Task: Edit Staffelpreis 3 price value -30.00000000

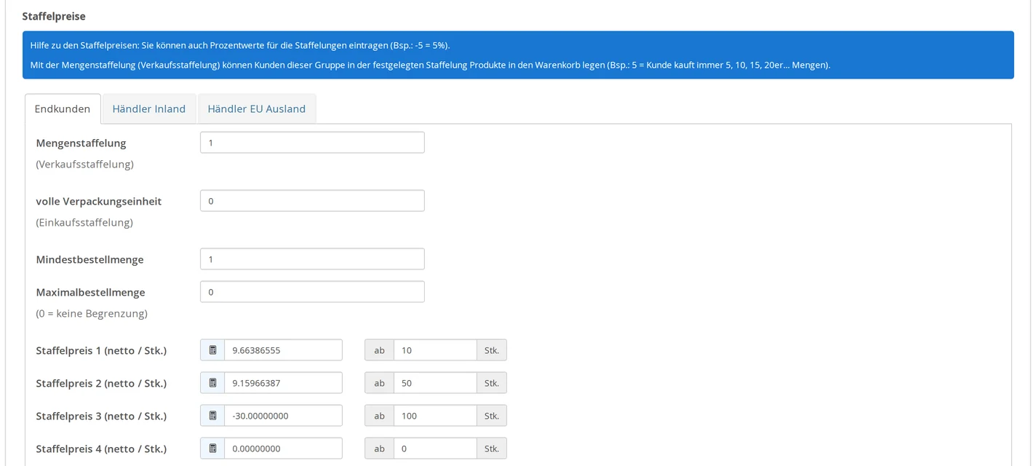Action: [283, 416]
